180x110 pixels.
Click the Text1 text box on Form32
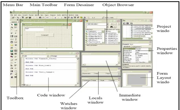coord(34,29)
